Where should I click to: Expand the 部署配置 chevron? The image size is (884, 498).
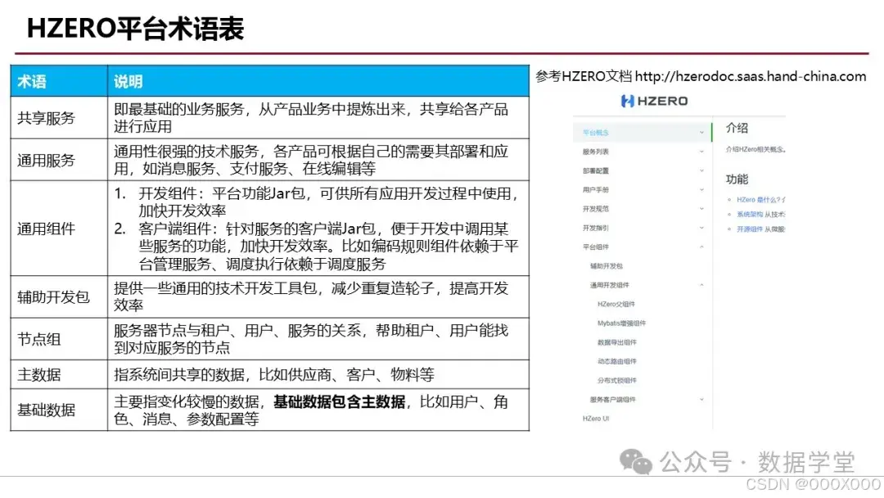point(702,170)
